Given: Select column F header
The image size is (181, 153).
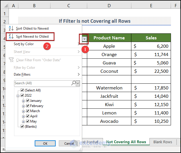Looking at the screenshot, I should [x=176, y=5].
